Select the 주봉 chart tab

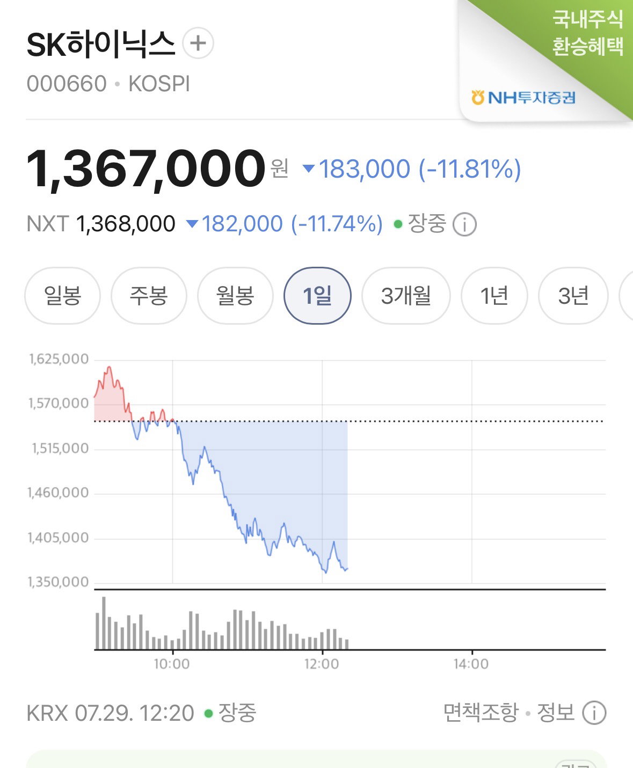(149, 296)
